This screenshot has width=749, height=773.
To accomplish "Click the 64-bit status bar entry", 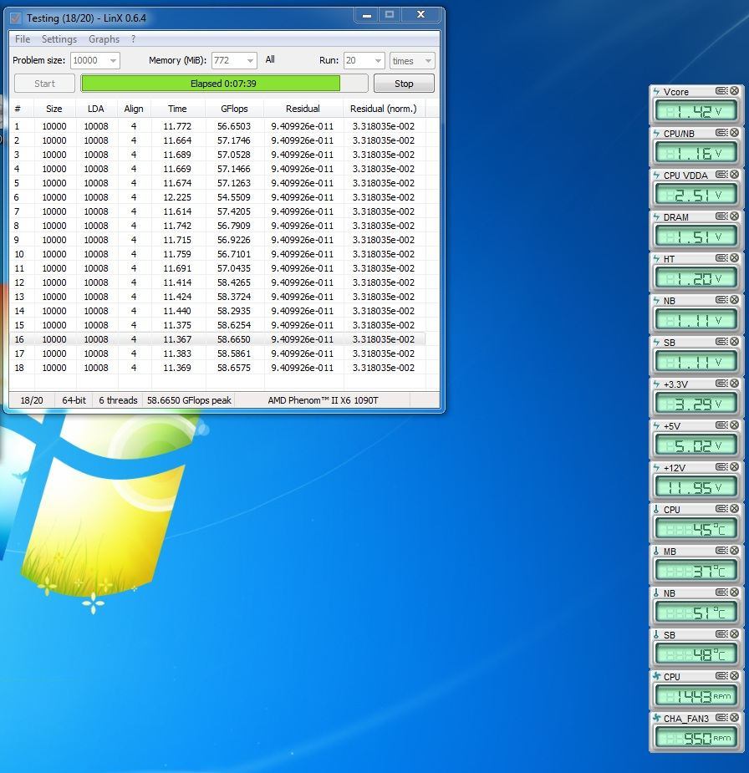I will pos(74,400).
